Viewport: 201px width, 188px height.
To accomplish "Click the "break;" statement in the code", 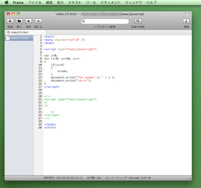I will click(x=62, y=71).
